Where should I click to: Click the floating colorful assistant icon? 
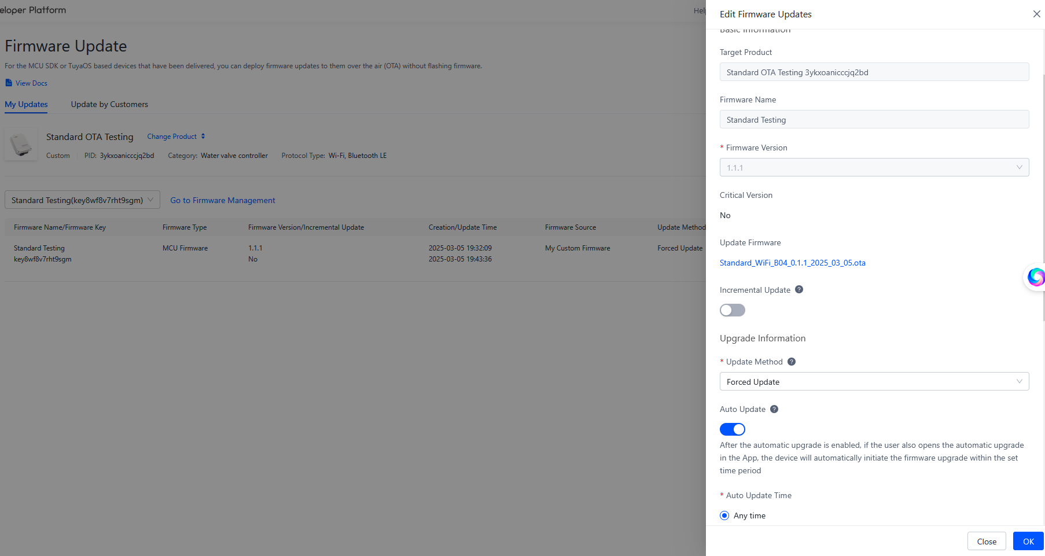click(1035, 277)
